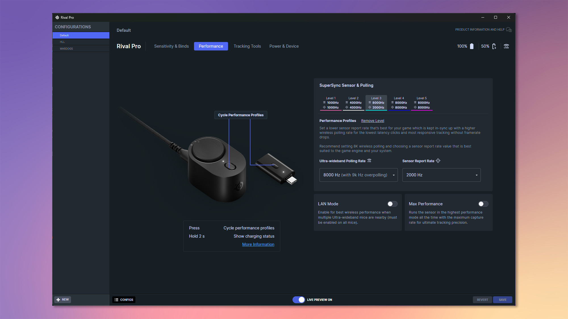Click the Rival Pro device title

(129, 46)
